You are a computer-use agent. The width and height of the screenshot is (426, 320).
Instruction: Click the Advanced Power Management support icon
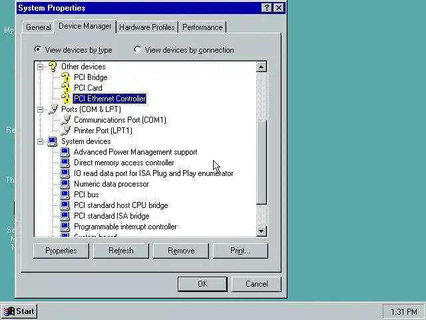pyautogui.click(x=65, y=152)
